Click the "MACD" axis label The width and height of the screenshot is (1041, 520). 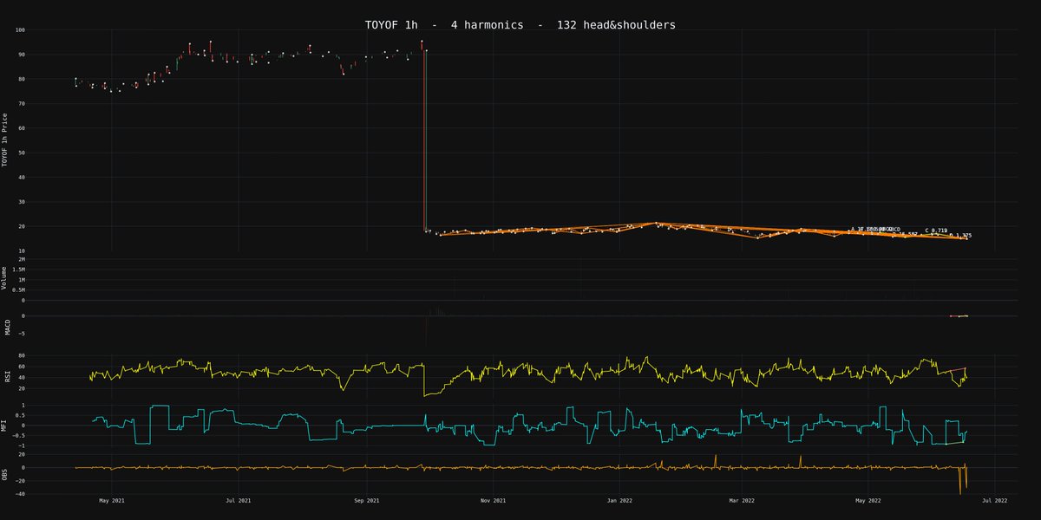(6, 328)
